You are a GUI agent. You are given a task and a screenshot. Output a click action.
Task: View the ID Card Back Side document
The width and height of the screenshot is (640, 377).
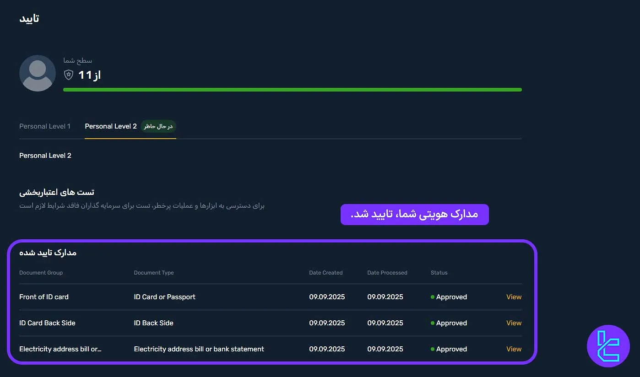513,323
